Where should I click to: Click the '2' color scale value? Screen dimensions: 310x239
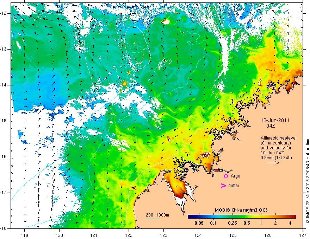point(275,223)
